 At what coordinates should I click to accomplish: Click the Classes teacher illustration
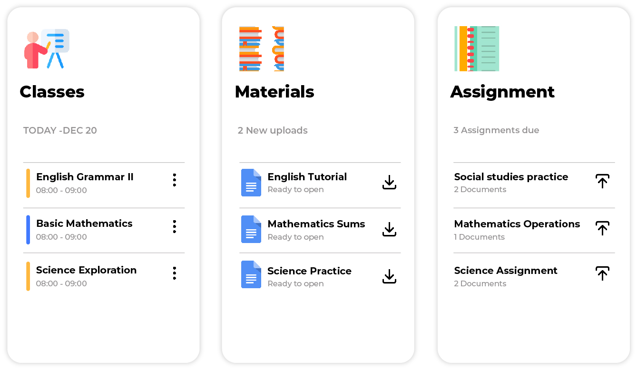coord(47,49)
